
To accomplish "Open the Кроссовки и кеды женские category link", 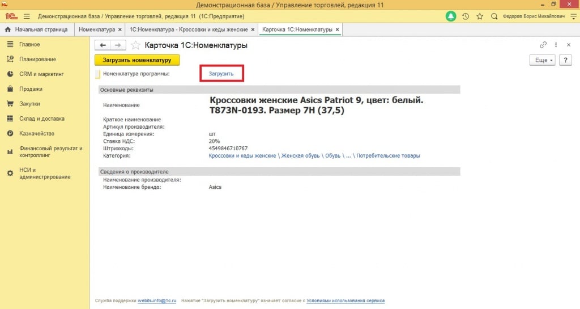I will pos(242,155).
